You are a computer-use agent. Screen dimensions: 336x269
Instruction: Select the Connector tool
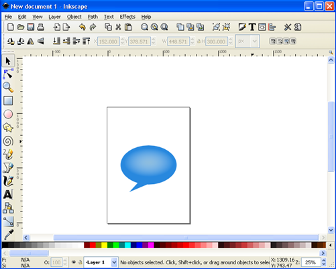tap(8, 208)
